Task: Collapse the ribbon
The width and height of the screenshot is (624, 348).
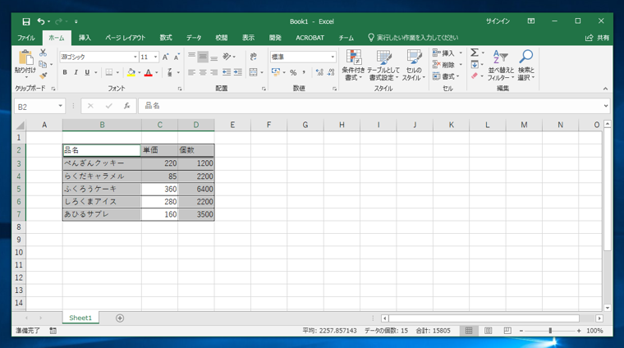Action: tap(605, 89)
